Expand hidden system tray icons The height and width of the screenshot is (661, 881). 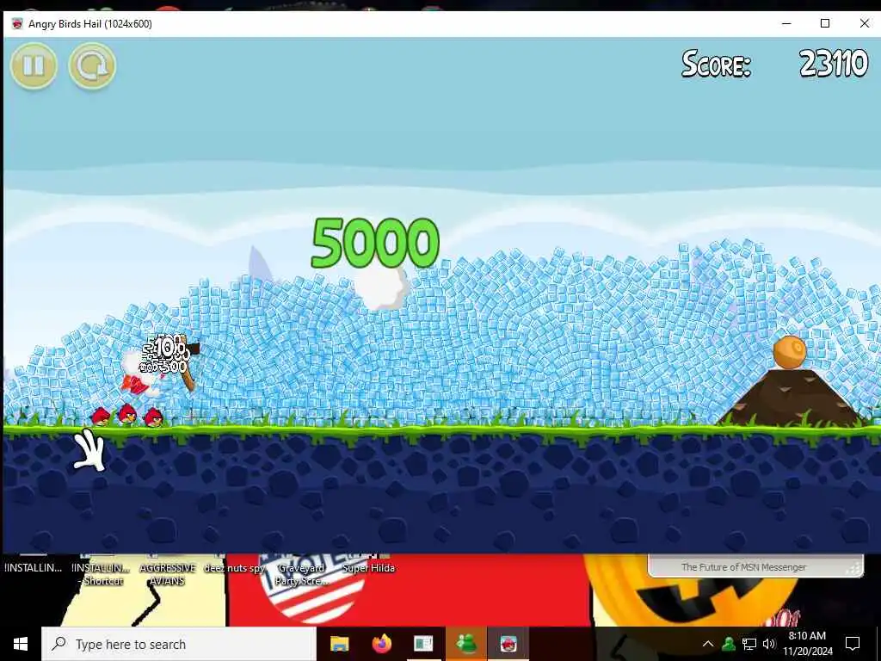coord(708,644)
